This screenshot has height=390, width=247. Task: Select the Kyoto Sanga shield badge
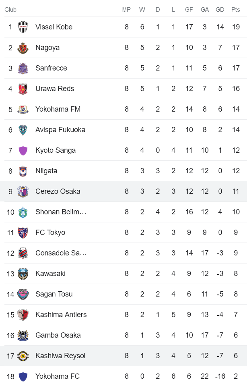23,150
